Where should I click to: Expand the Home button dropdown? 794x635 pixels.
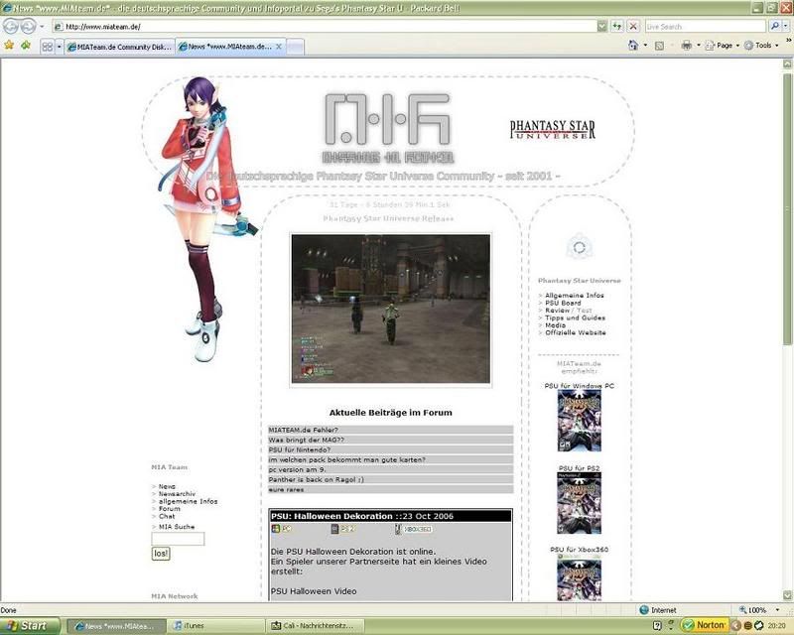tap(645, 46)
